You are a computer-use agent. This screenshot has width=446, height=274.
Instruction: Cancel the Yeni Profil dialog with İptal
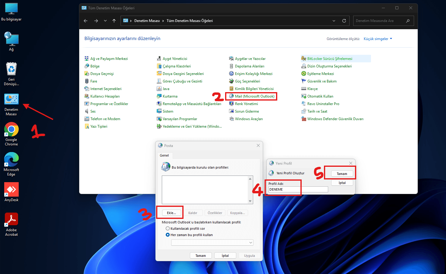[x=342, y=183]
